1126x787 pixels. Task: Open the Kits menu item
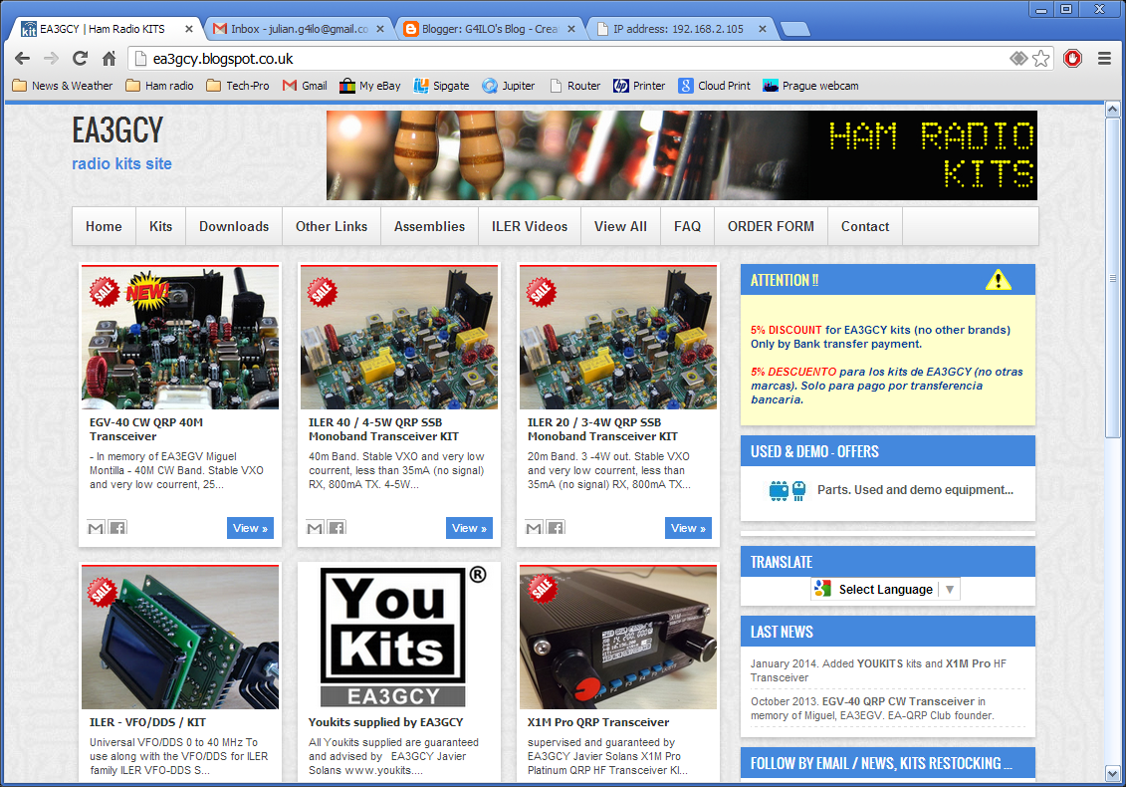coord(161,226)
